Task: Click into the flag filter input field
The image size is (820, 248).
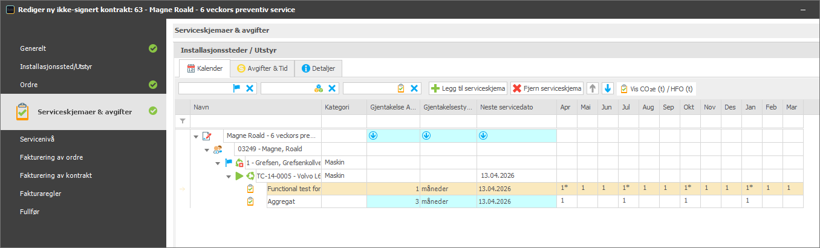Action: coord(206,88)
